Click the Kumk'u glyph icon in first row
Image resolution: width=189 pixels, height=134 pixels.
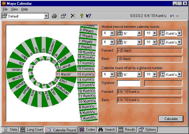click(x=163, y=33)
